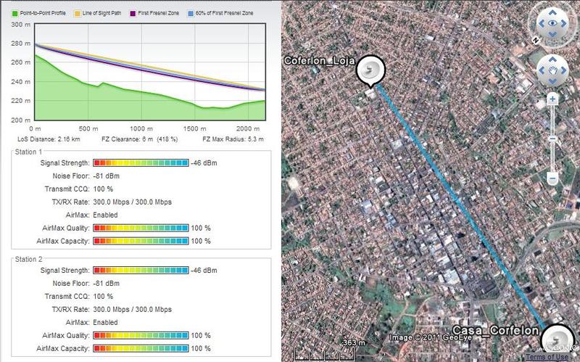The image size is (580, 362).
Task: Click the 60% of First Fresnel Zone label
Action: (x=225, y=13)
